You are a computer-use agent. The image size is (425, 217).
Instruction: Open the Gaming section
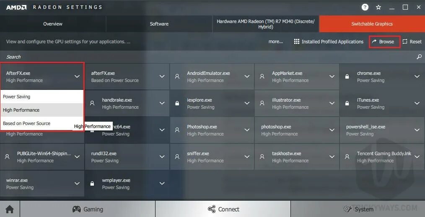(x=88, y=209)
